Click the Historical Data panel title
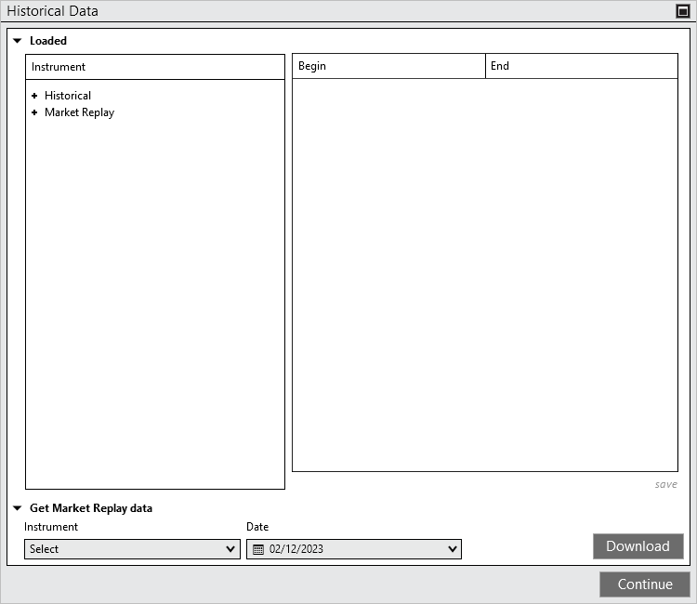The height and width of the screenshot is (604, 697). pyautogui.click(x=53, y=11)
